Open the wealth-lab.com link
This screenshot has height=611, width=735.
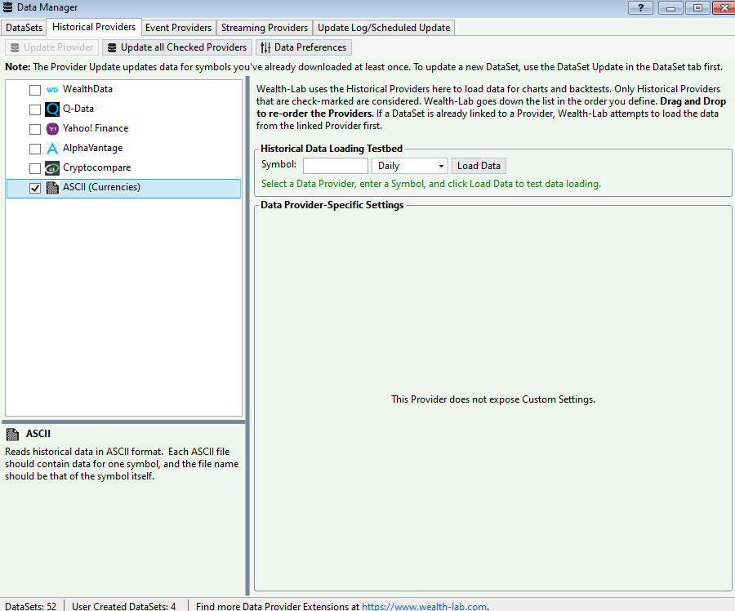coord(424,606)
